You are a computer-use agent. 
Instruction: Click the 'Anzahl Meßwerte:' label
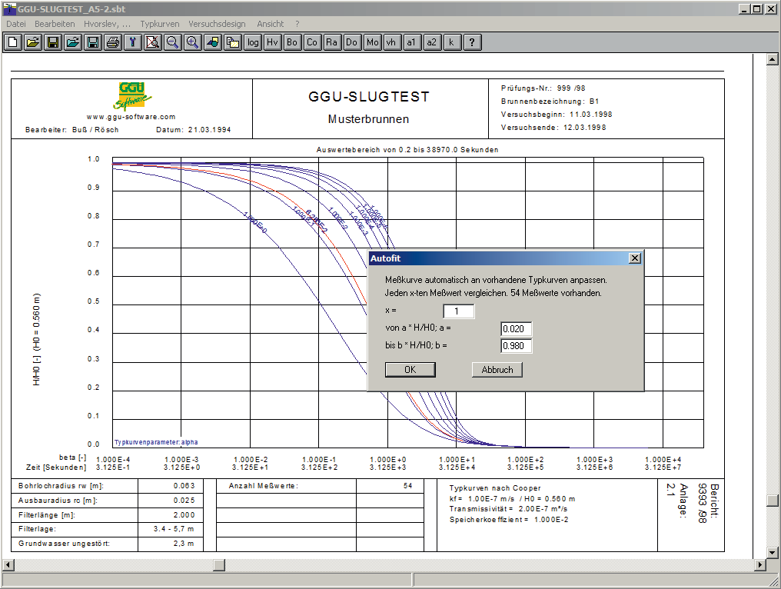pyautogui.click(x=264, y=486)
